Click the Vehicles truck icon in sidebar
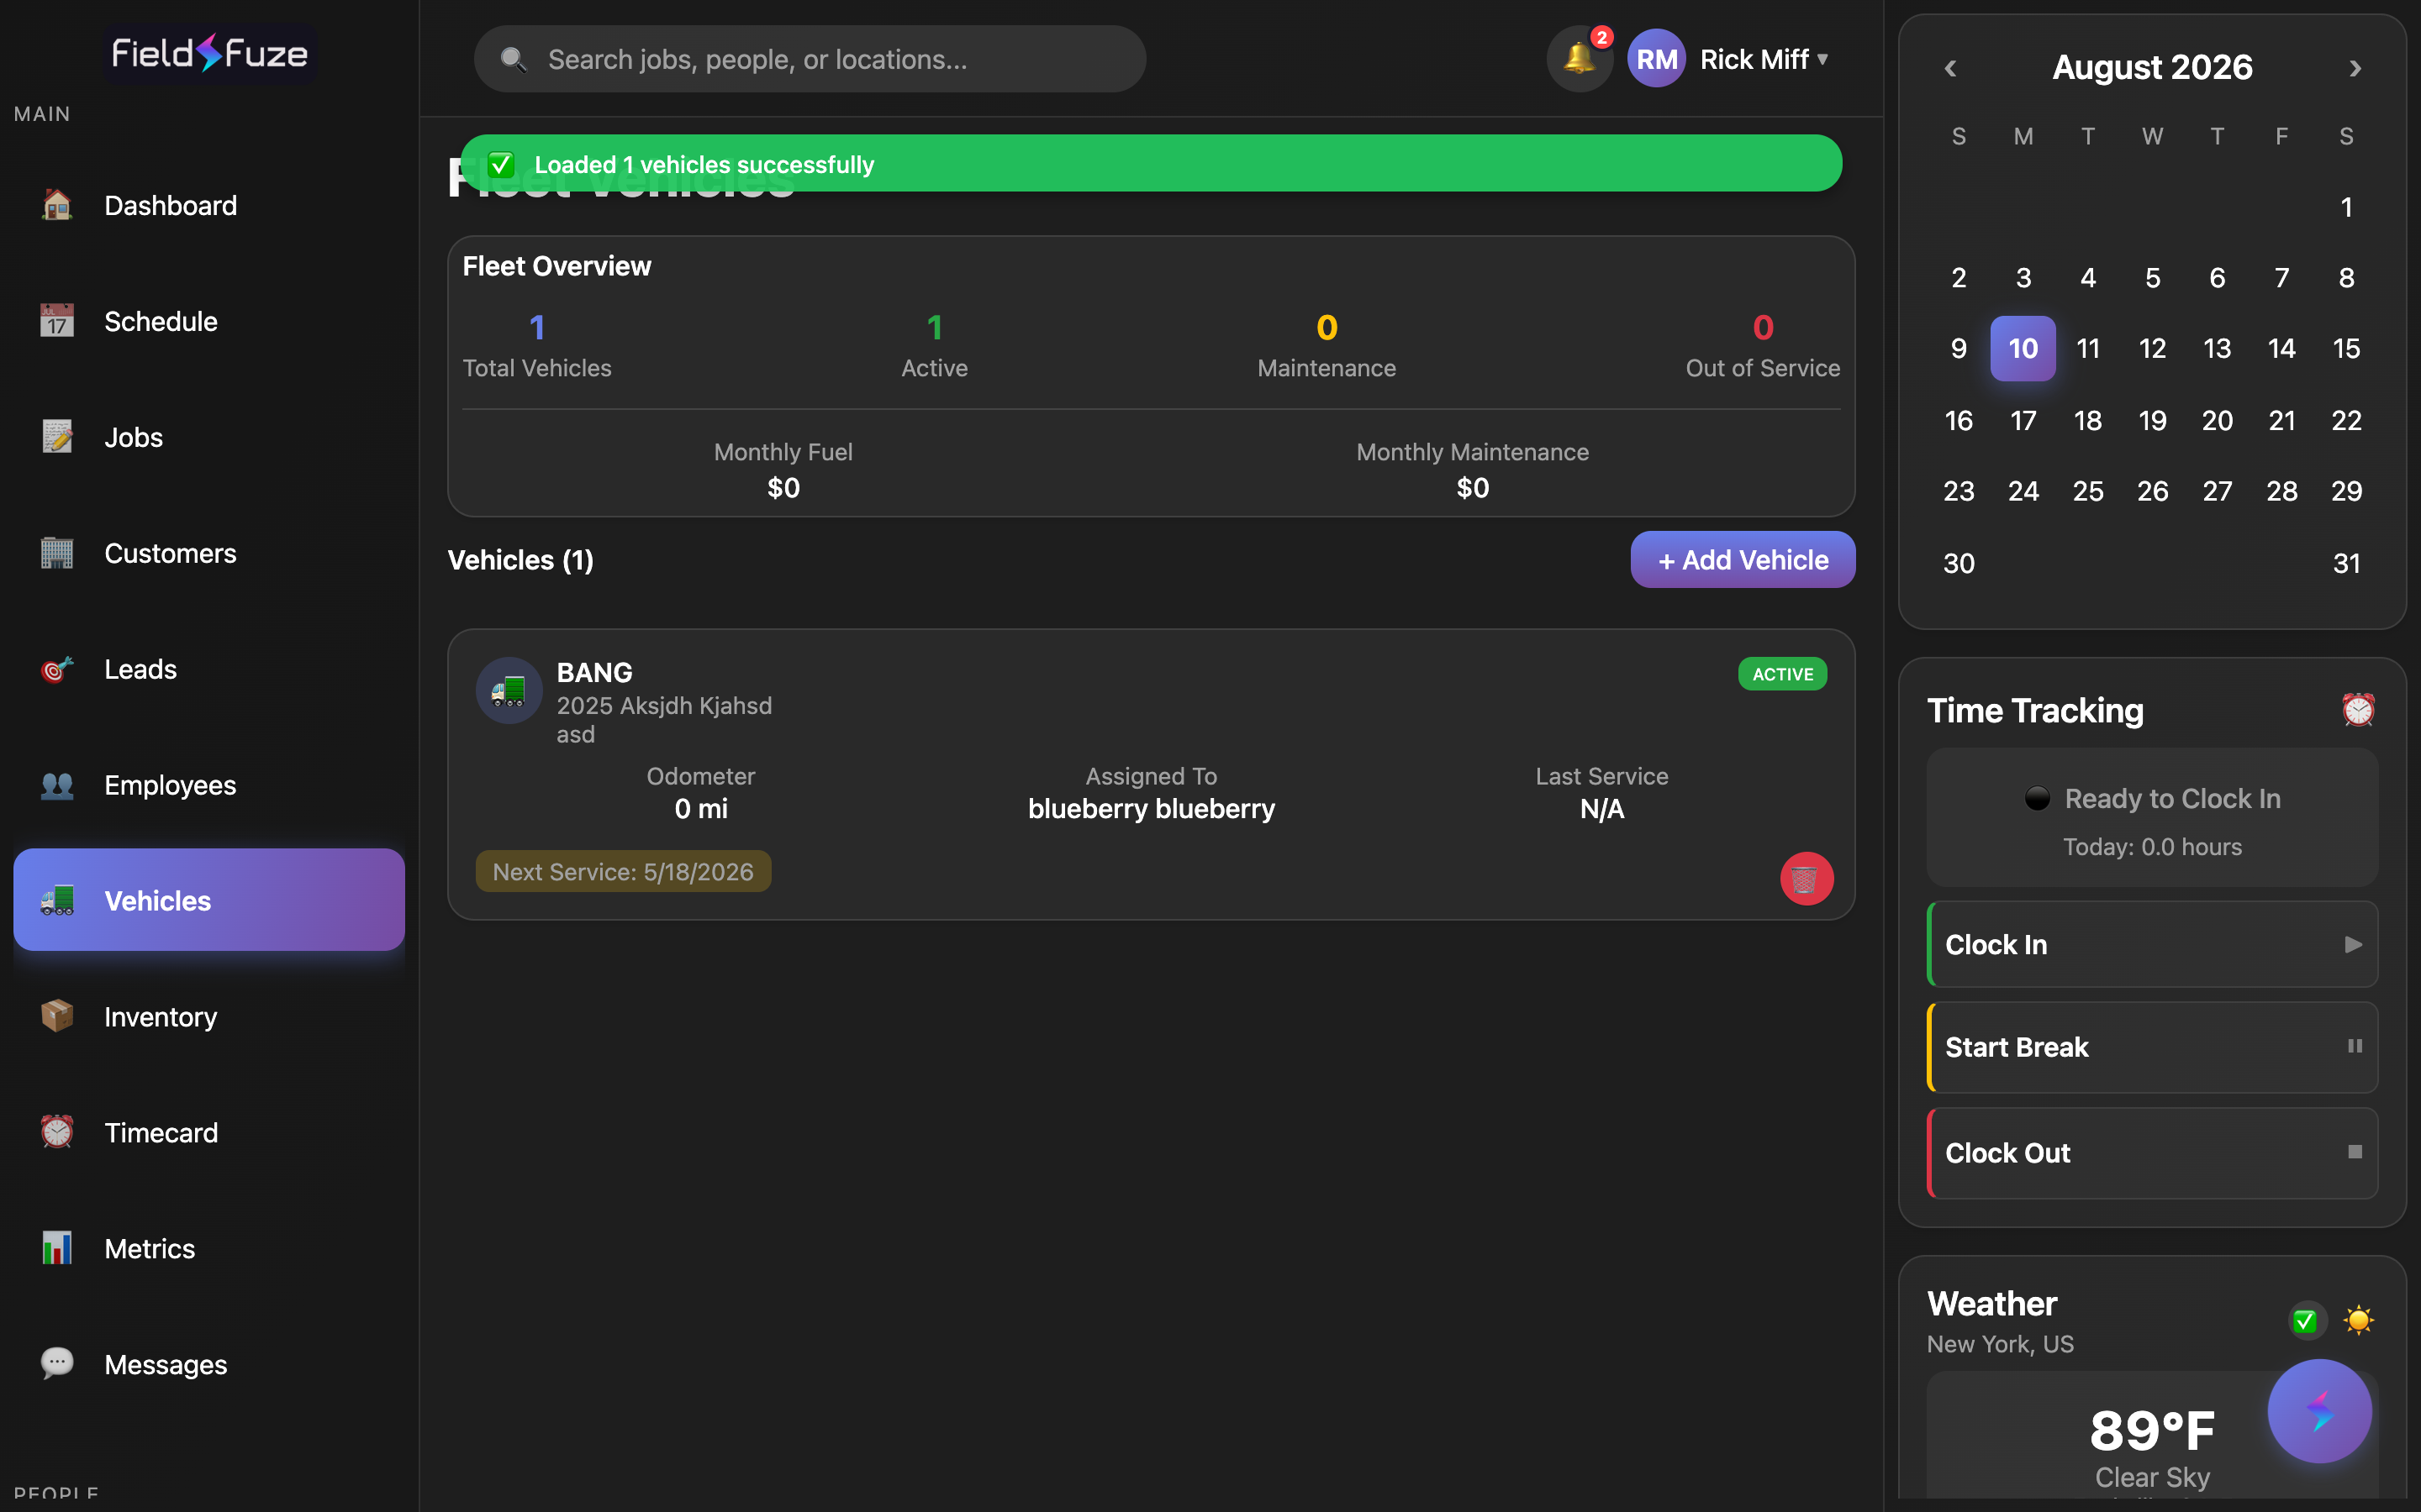Viewport: 2421px width, 1512px height. pyautogui.click(x=57, y=901)
